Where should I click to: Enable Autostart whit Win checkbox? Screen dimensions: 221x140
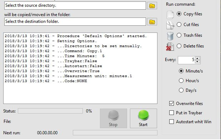click(x=171, y=122)
